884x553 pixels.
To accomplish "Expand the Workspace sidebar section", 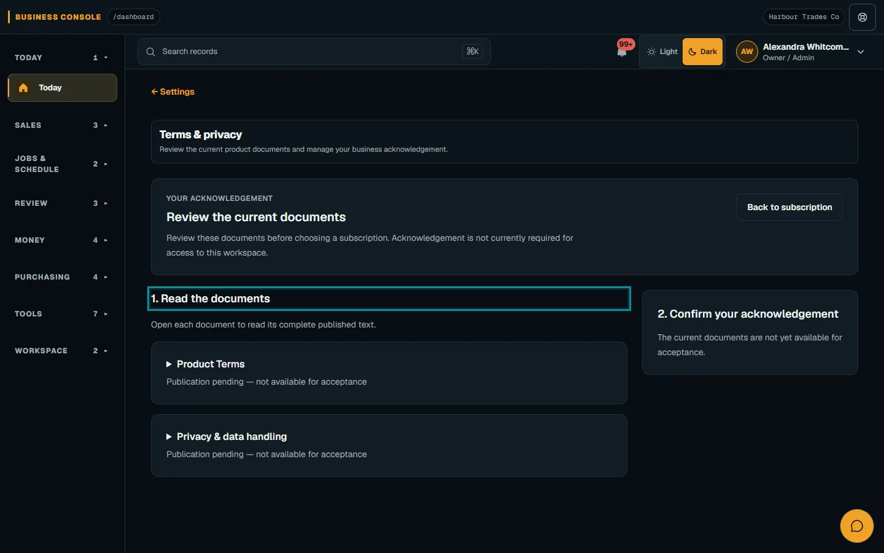I will coord(61,351).
